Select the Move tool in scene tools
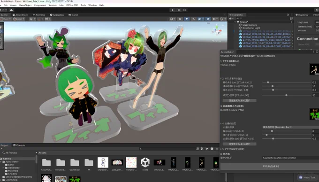The width and height of the screenshot is (319, 182). (x=1, y=31)
